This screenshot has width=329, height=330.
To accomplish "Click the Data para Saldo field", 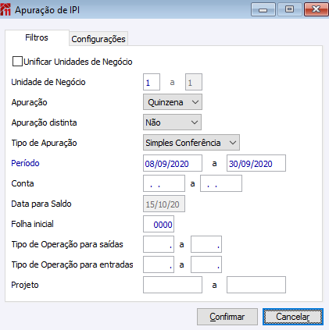I will pos(164,204).
